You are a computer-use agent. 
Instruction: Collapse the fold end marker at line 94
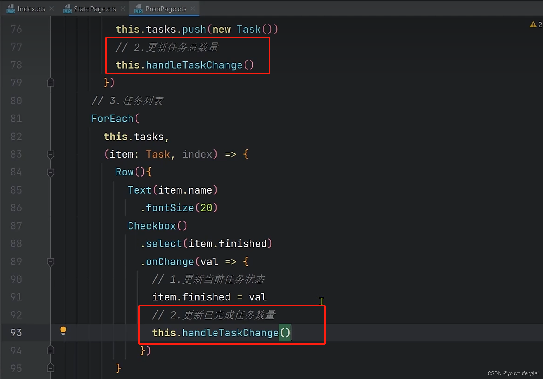(x=51, y=350)
